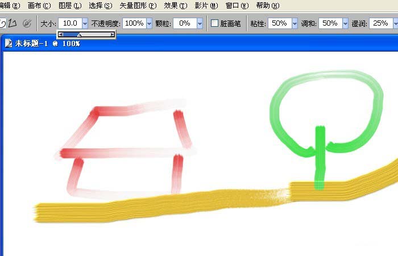This screenshot has width=398, height=256.
Task: Open the 画布 menu
Action: (39, 6)
